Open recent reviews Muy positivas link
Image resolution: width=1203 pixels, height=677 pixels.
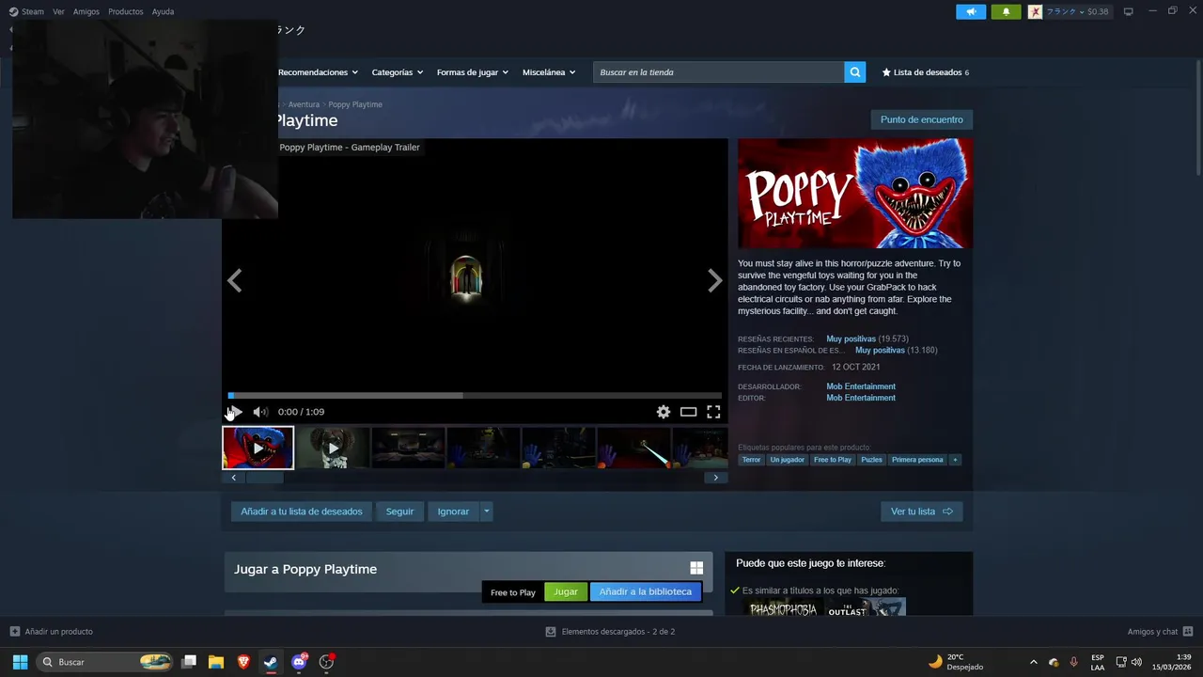click(851, 338)
